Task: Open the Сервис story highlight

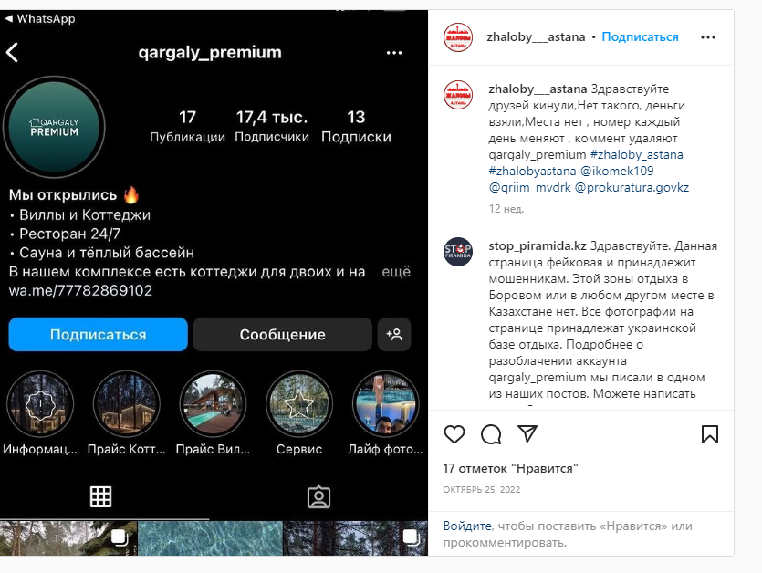Action: [x=299, y=405]
